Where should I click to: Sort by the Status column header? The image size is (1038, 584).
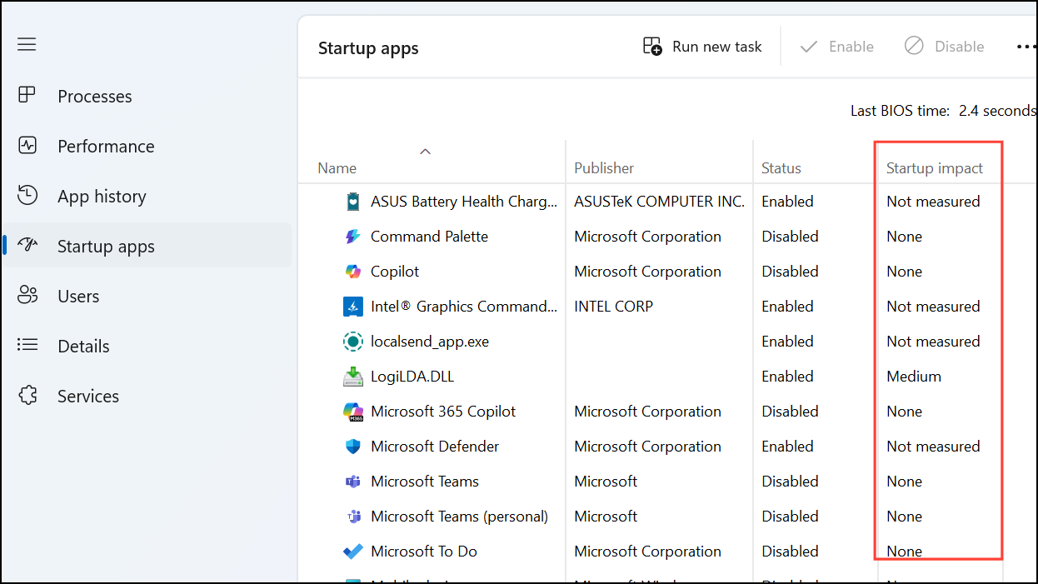coord(781,168)
